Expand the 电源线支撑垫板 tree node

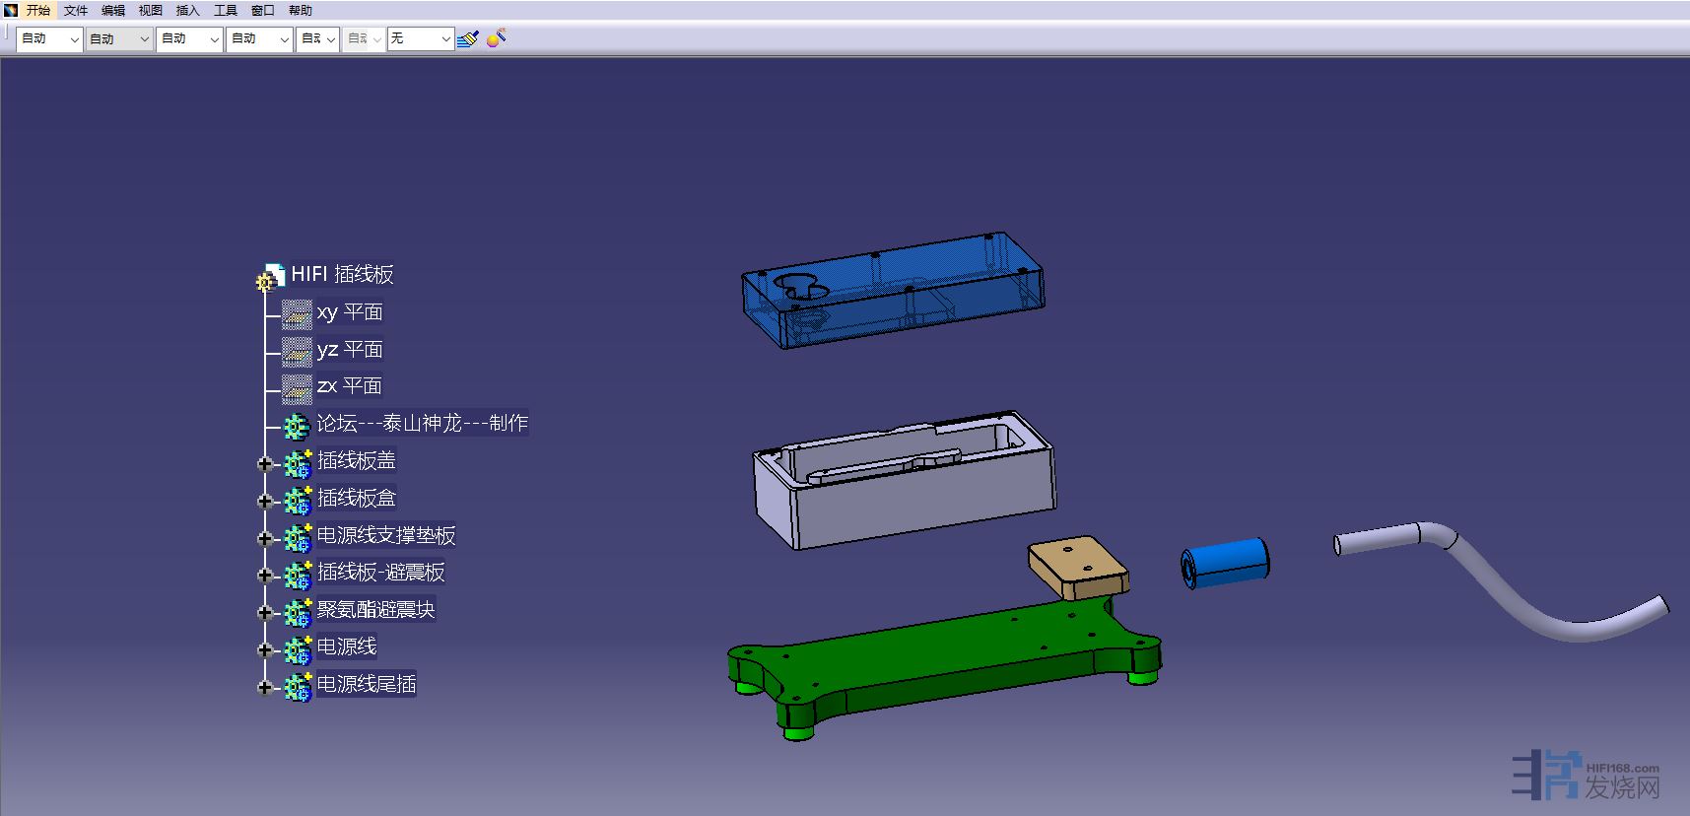click(x=264, y=538)
